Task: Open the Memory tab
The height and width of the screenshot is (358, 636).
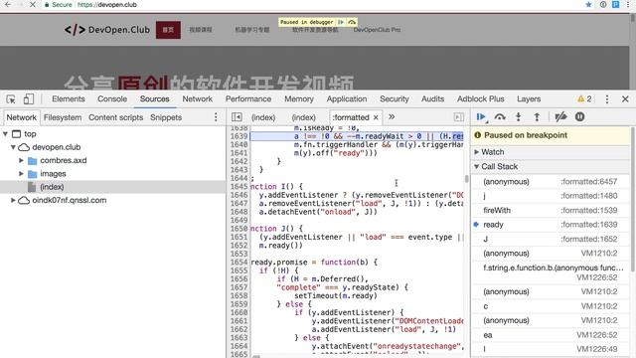Action: tap(299, 99)
